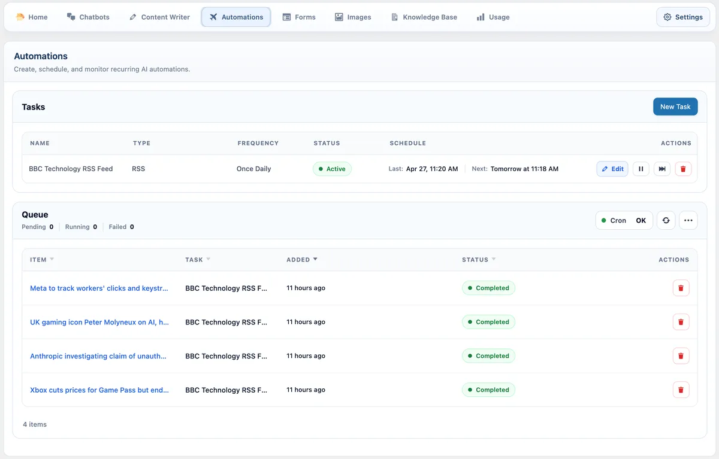Delete the Meta to track workers queue item
719x459 pixels.
coord(681,288)
